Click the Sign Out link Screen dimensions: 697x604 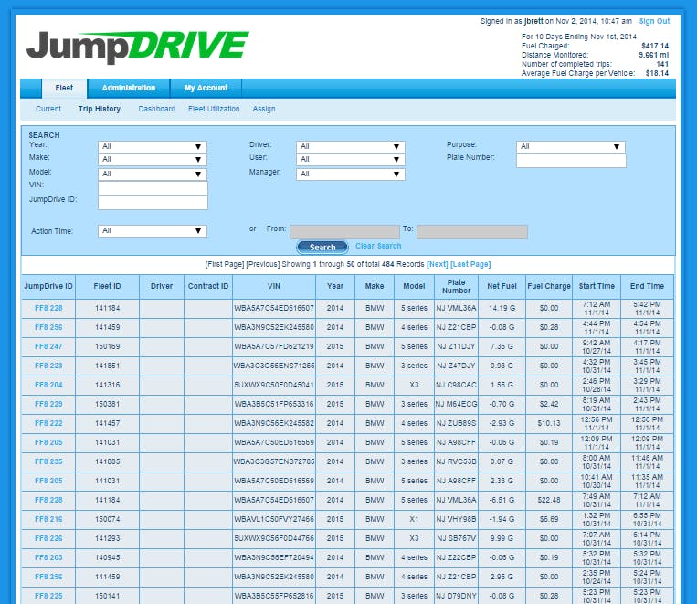coord(654,21)
